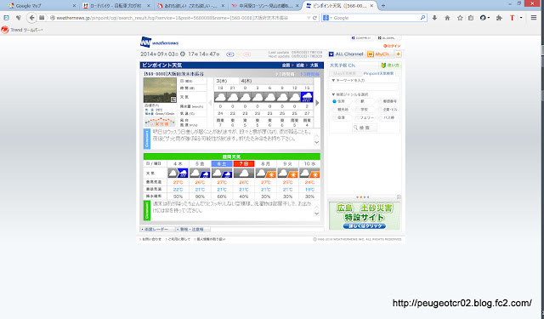
Task: Close the Google Maps tab
Action: coord(74,6)
